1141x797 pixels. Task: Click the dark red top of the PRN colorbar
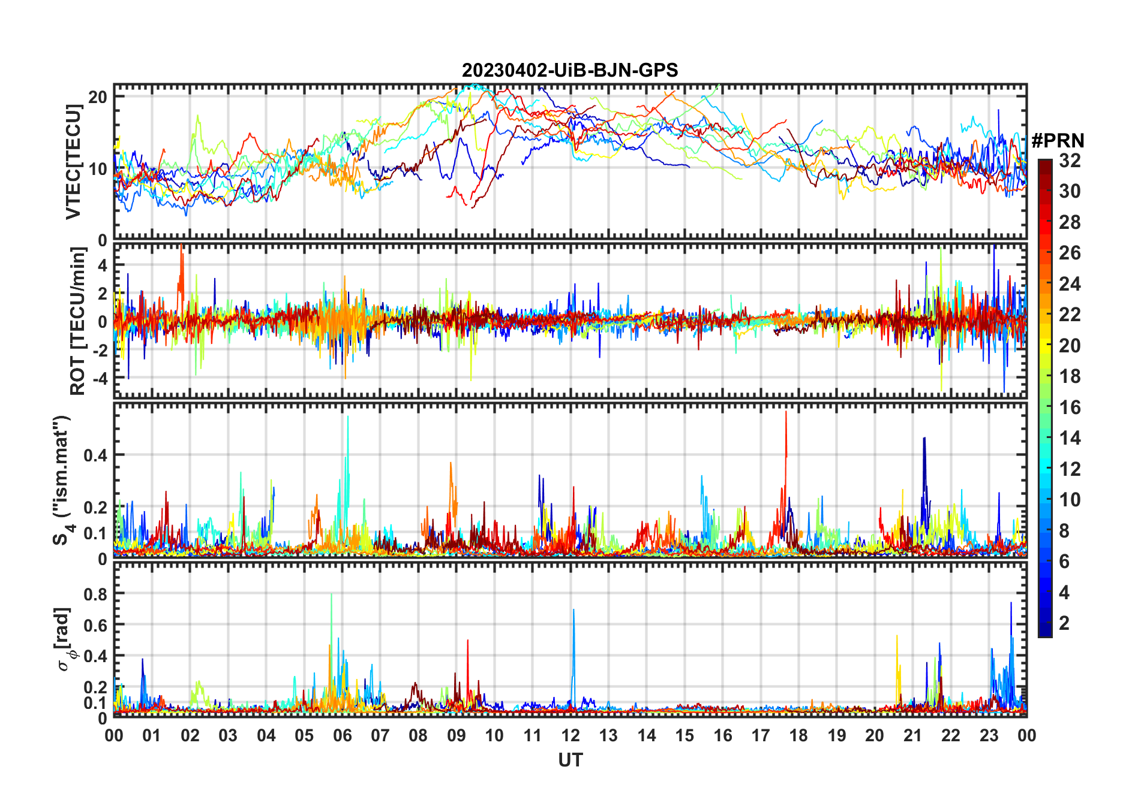tap(1044, 165)
